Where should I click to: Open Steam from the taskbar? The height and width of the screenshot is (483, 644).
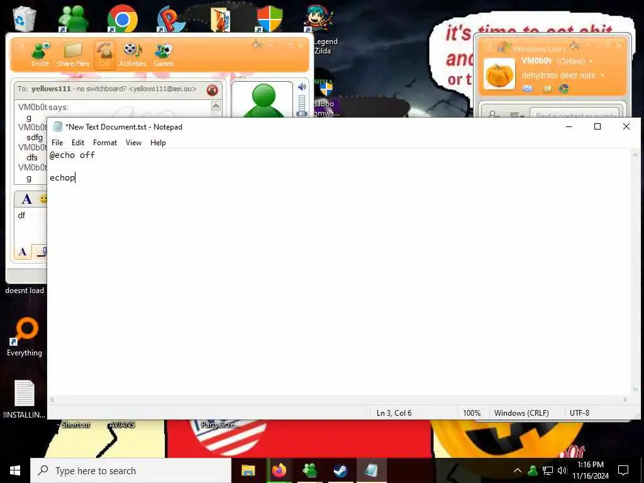pos(340,470)
